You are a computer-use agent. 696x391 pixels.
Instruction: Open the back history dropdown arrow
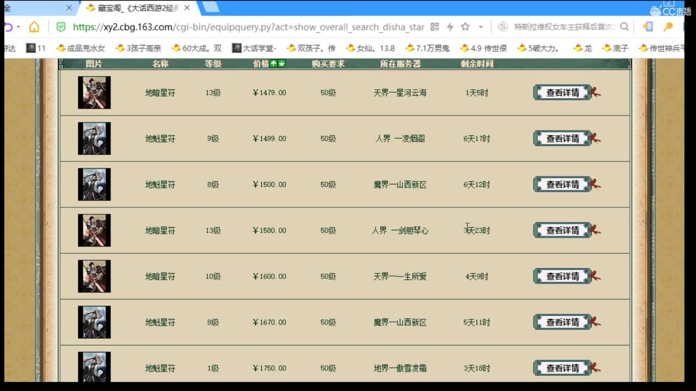(18, 27)
